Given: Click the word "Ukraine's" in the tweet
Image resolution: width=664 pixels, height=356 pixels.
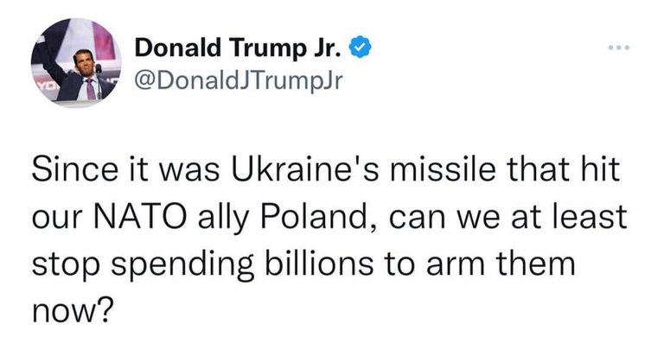Looking at the screenshot, I should [305, 169].
